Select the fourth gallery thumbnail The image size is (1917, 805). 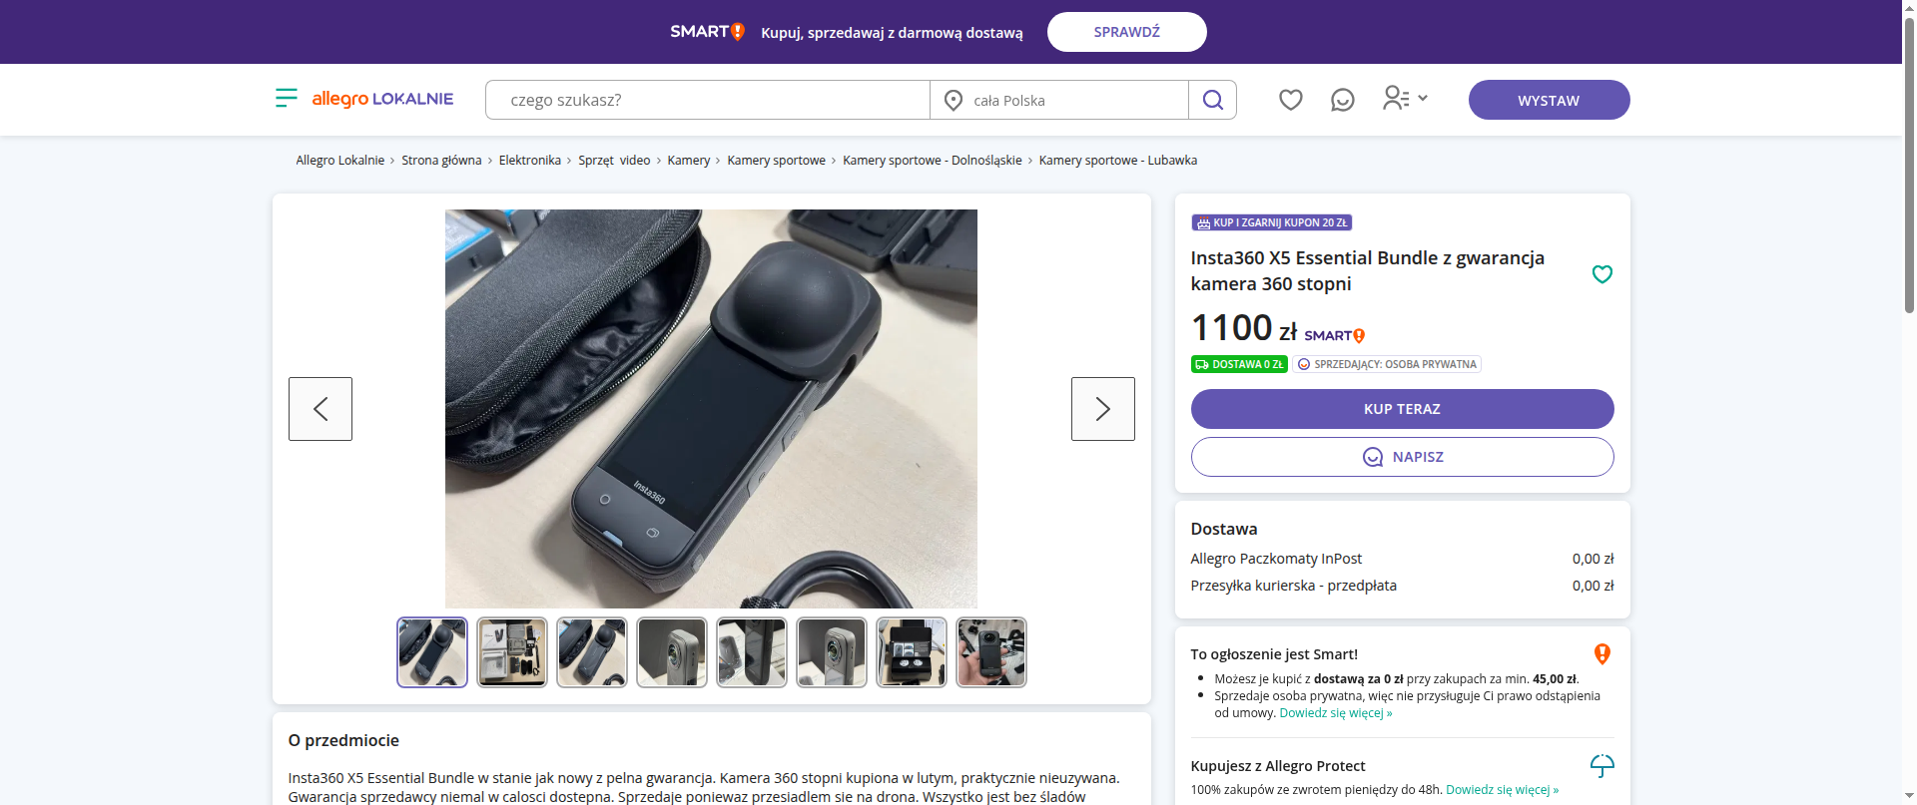coord(672,652)
